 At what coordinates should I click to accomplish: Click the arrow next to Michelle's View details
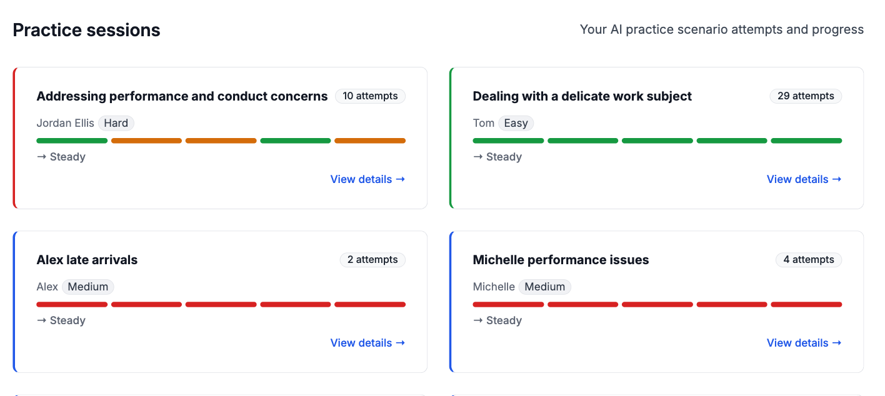point(837,343)
